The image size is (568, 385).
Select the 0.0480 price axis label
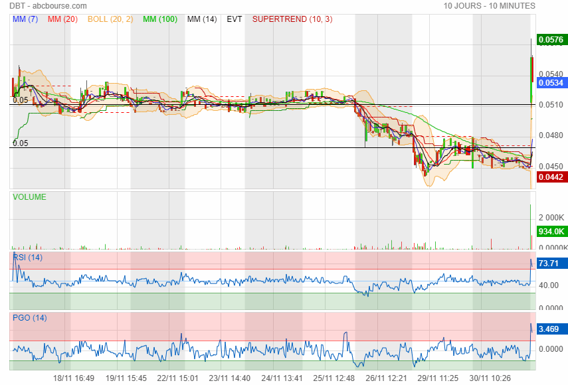coord(551,135)
